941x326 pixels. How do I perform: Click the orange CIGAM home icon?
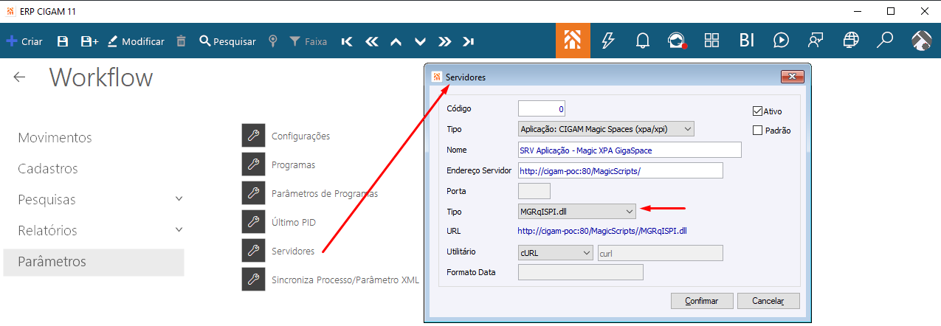[573, 41]
